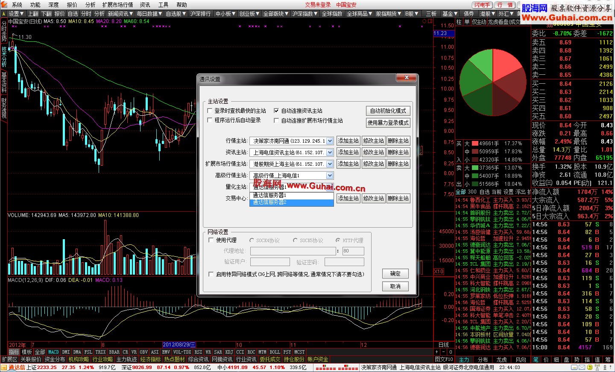The image size is (615, 372).
Task: Click 删除主站 in the 扩展市场行情主站 row
Action: (x=398, y=164)
